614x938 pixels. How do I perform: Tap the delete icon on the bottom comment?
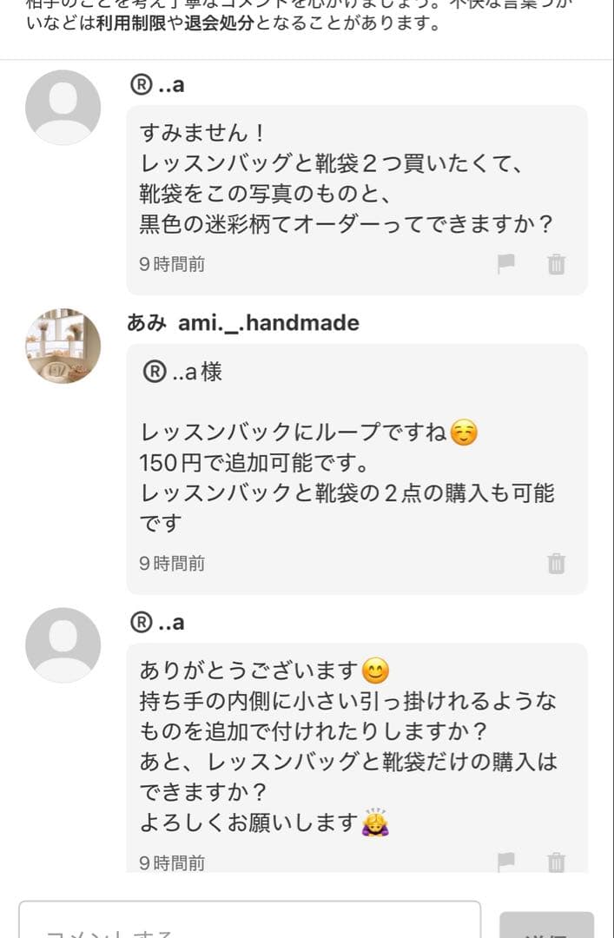tap(556, 862)
